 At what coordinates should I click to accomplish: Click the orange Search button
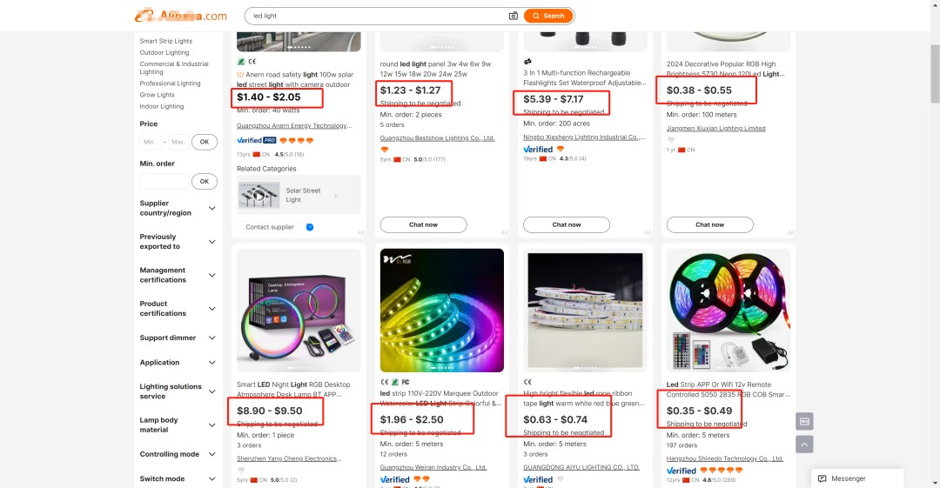point(549,16)
